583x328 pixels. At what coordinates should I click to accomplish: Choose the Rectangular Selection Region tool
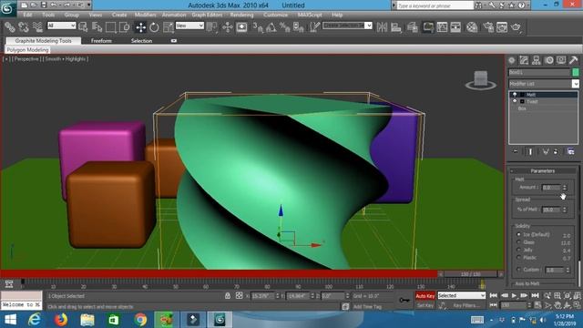pyautogui.click(x=111, y=27)
